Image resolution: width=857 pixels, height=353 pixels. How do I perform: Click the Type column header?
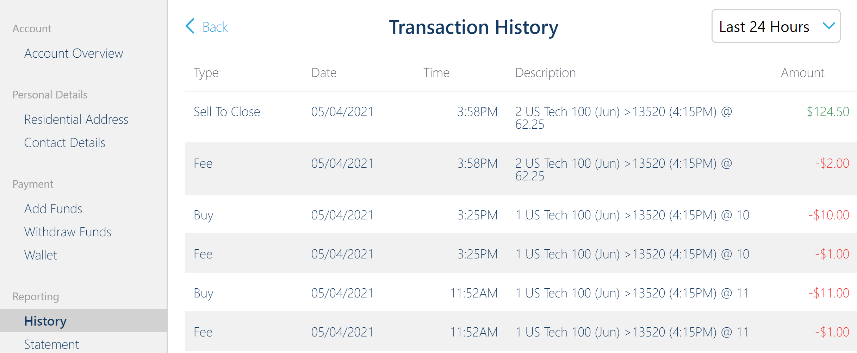[206, 73]
